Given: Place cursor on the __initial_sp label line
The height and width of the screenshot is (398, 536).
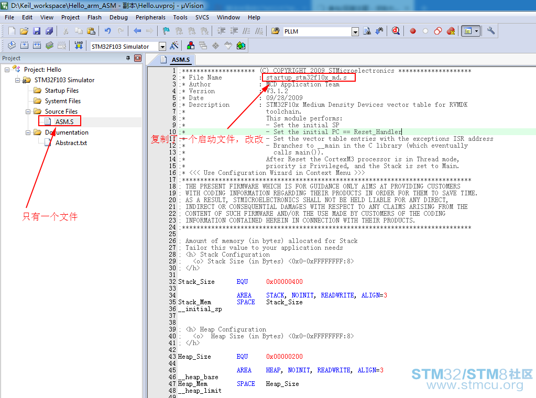Looking at the screenshot, I should (200, 309).
